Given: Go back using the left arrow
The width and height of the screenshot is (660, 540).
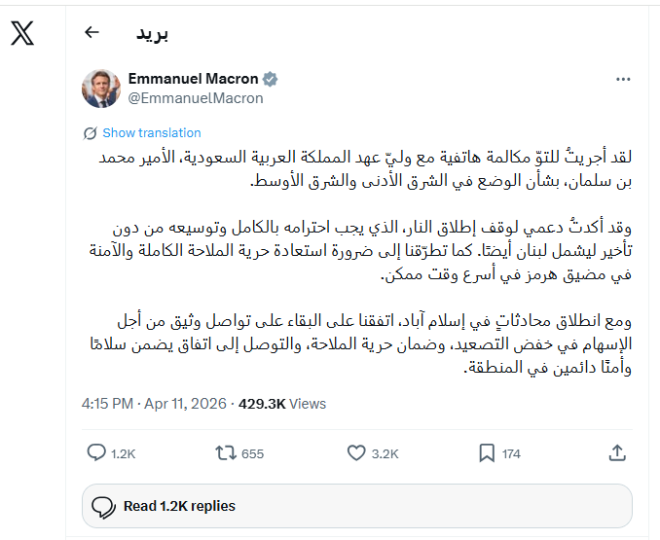Looking at the screenshot, I should (92, 32).
